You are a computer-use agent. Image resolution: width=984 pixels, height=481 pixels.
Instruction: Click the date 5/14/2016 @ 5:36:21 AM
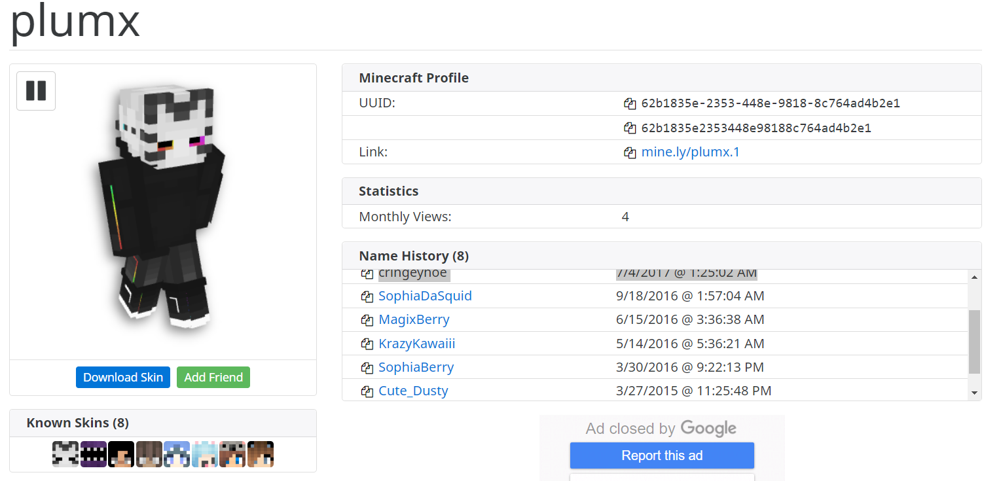(x=690, y=344)
